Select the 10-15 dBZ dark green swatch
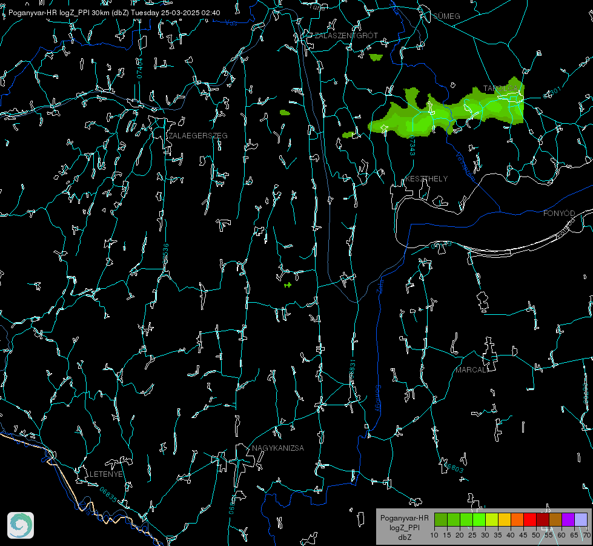Screen dimensions: 593x546 pyautogui.click(x=441, y=519)
